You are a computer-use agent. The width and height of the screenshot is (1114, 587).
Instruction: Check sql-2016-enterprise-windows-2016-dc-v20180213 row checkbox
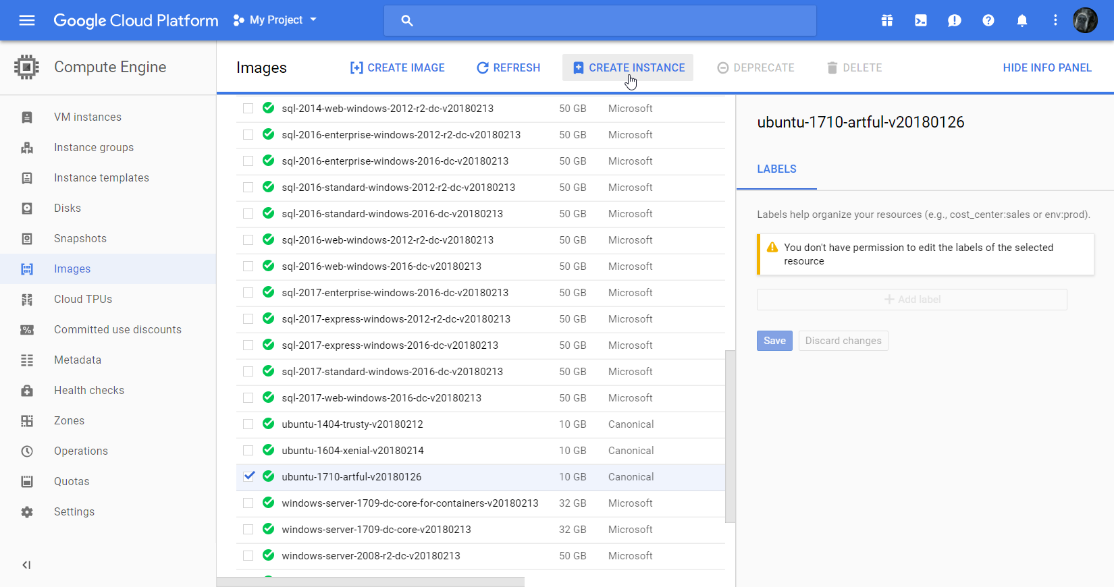point(248,161)
